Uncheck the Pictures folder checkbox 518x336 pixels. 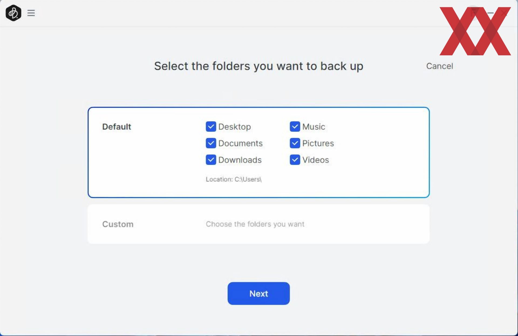click(x=295, y=143)
